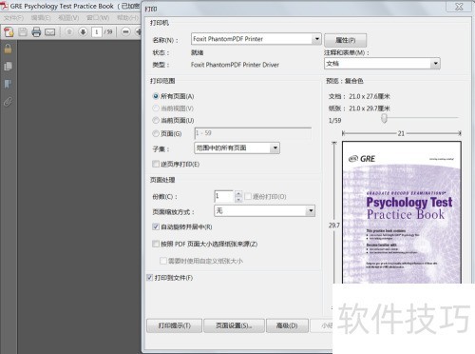
Task: Open the Attachments paperclip panel icon
Action: click(x=8, y=102)
